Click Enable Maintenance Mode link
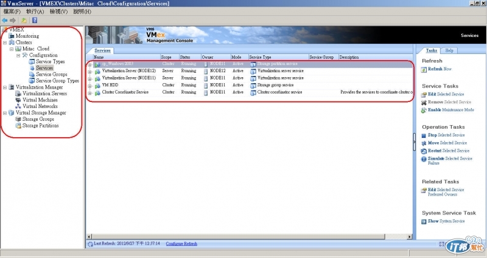Screen dimensions: 487x258 451,110
